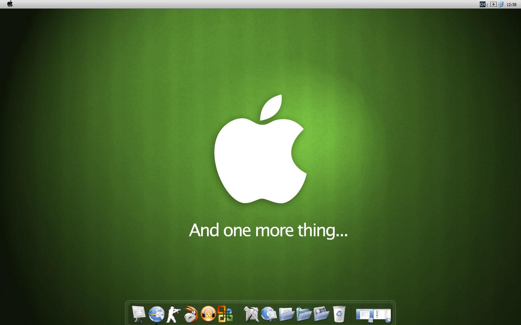The height and width of the screenshot is (325, 521).
Task: Click the 12:58 clock
Action: 511,5
